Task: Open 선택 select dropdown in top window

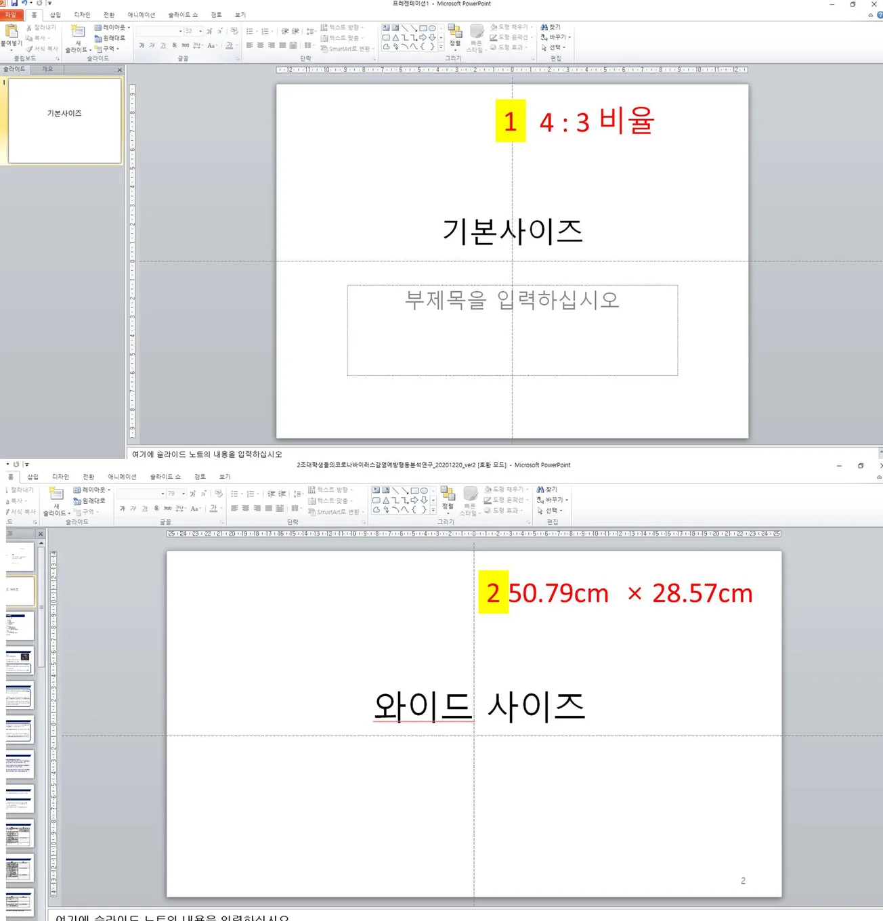Action: (553, 47)
